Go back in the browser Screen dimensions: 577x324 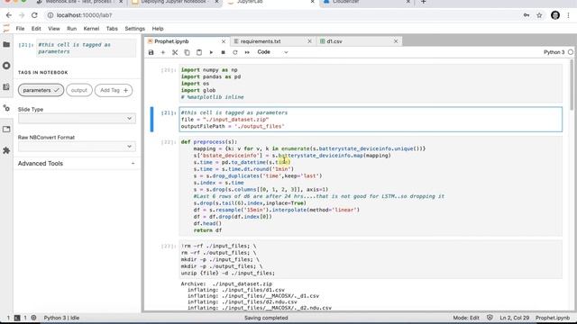pos(9,15)
